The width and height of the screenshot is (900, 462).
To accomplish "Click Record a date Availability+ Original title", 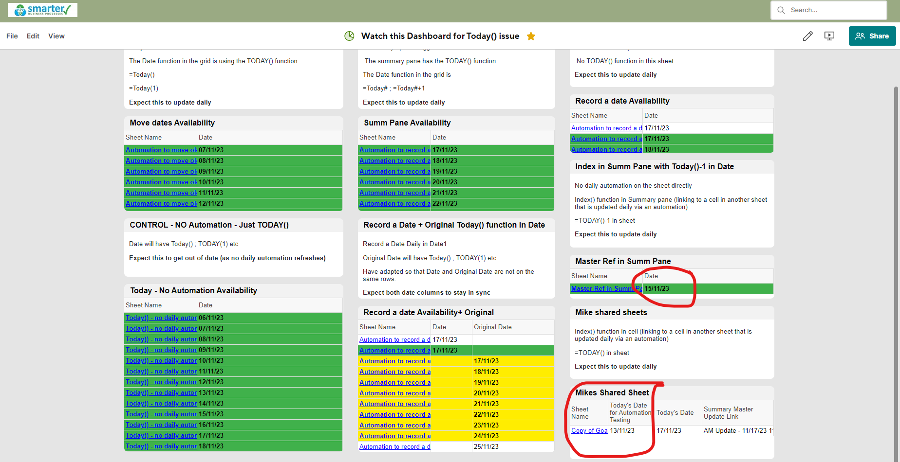I will [x=429, y=313].
